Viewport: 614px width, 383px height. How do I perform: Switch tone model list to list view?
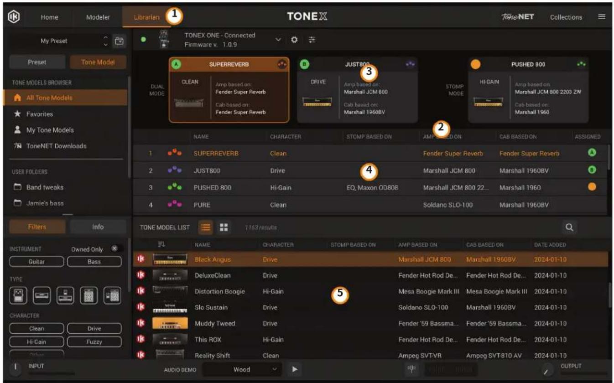(206, 227)
